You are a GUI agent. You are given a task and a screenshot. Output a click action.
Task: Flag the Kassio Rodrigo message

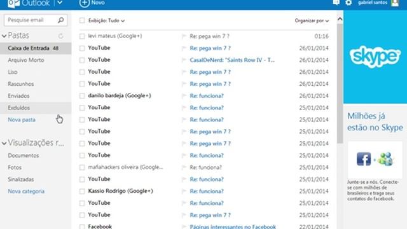(x=184, y=191)
